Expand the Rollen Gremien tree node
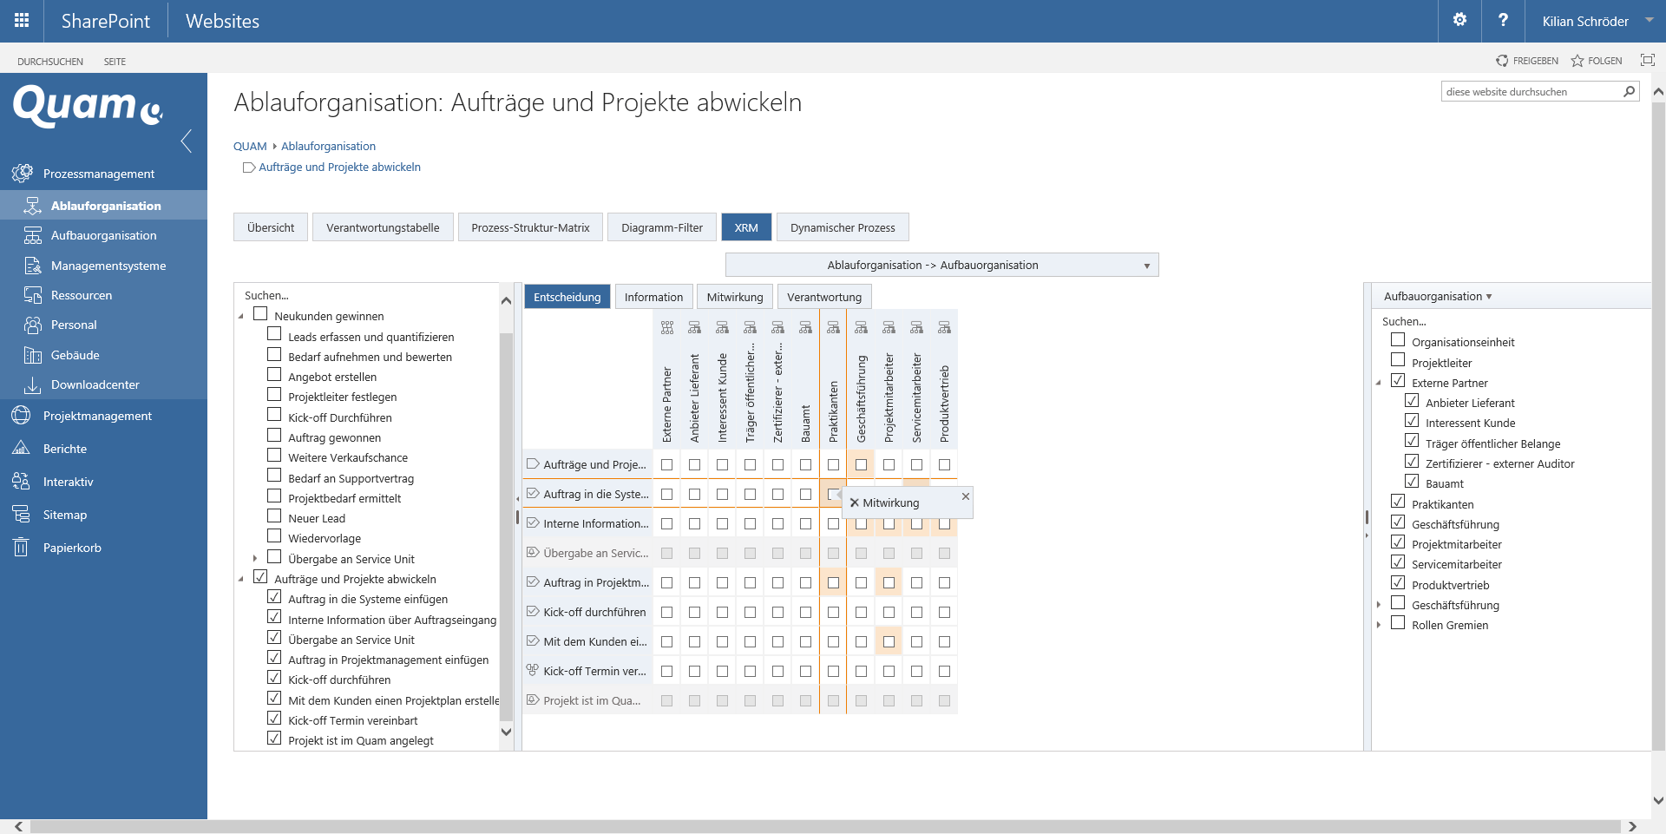The image size is (1666, 834). 1378,625
